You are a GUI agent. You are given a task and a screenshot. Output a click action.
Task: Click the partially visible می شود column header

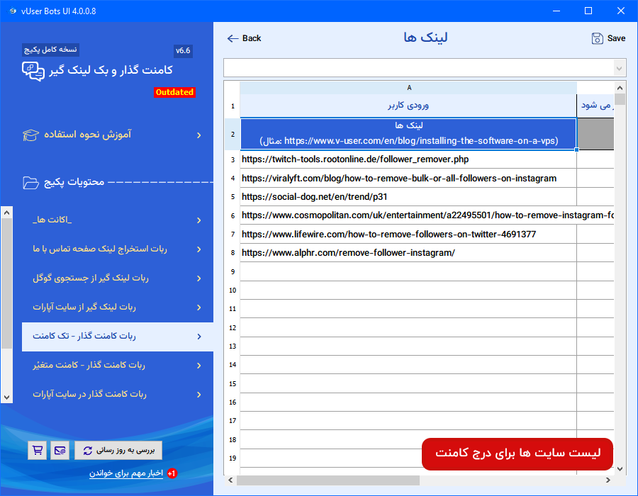coord(595,106)
